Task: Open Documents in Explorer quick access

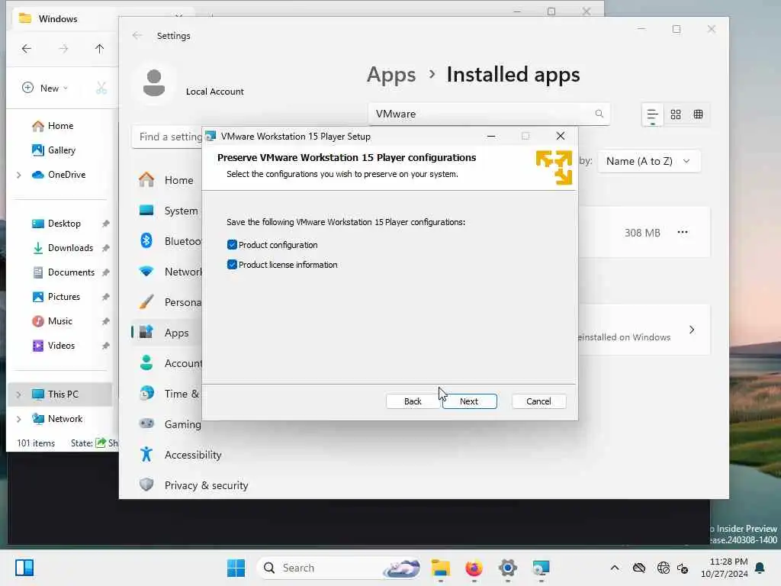Action: pos(71,272)
